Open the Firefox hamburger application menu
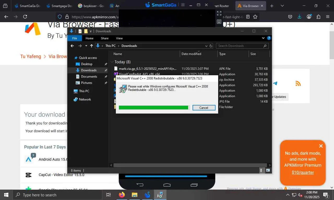Viewport: 334px width, 200px height. pos(328,17)
